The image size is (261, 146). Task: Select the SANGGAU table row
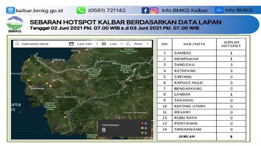201,65
